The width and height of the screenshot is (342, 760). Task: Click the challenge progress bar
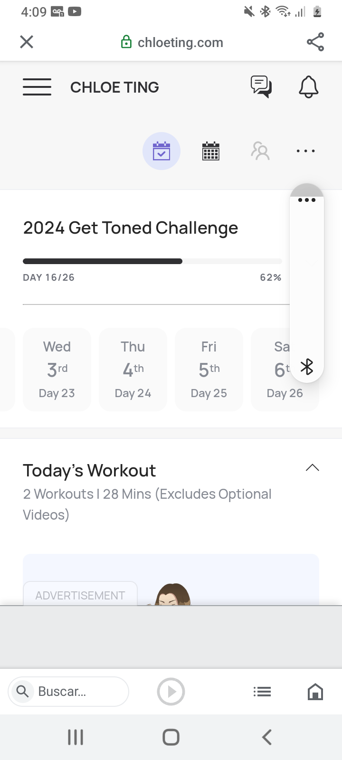pyautogui.click(x=152, y=261)
